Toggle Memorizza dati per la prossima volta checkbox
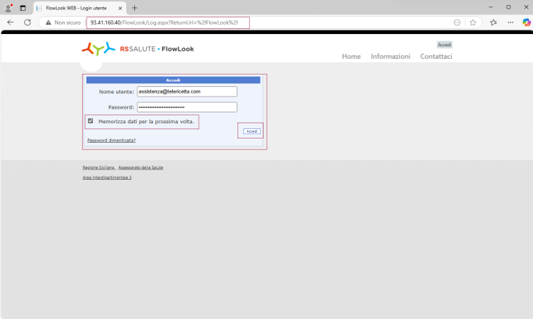Viewport: 533px width, 319px height. (x=91, y=121)
